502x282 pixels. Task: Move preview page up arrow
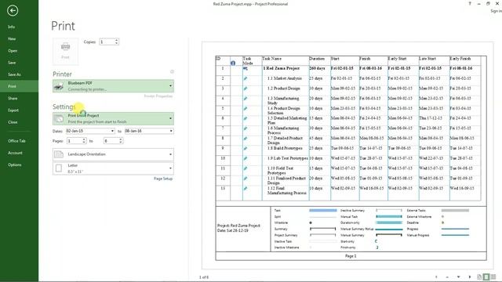[x=447, y=277]
